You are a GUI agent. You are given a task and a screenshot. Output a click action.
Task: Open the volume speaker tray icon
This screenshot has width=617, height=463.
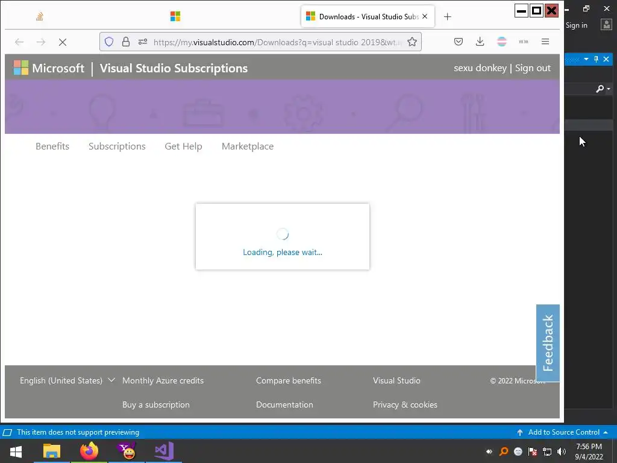tap(562, 452)
